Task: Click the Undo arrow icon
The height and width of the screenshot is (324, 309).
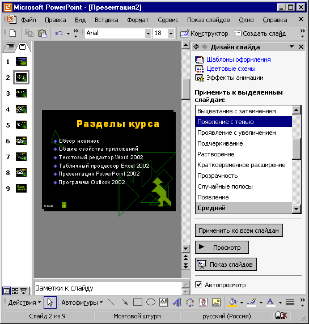Action: point(59,33)
